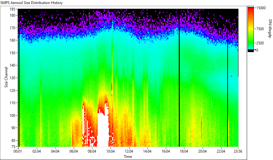Click the 23:56 time axis label

point(238,151)
